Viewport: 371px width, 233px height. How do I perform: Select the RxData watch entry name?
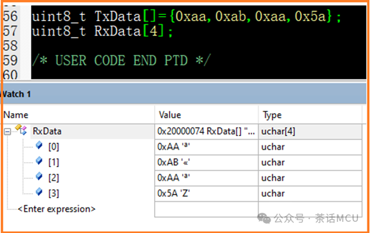[47, 131]
